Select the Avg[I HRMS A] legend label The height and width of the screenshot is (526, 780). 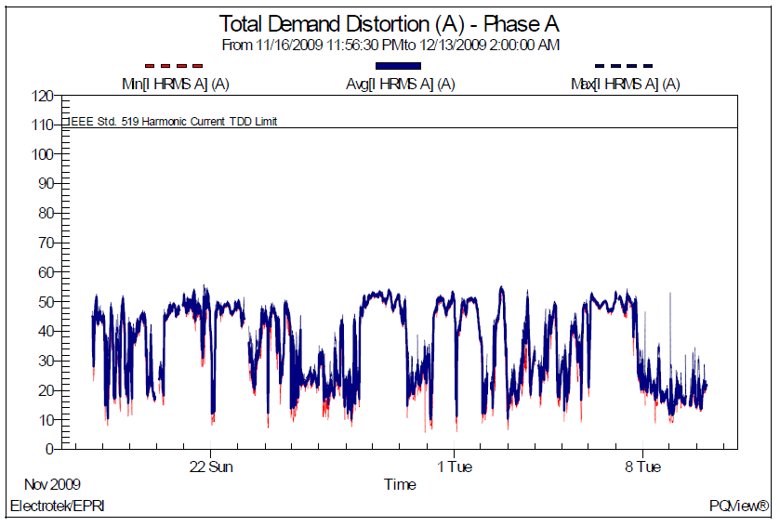[x=399, y=84]
